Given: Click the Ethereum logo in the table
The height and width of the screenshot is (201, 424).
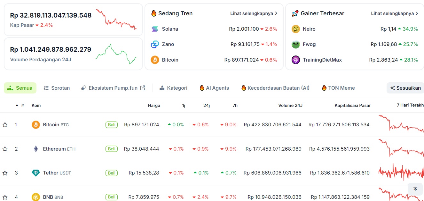Looking at the screenshot, I should point(36,149).
